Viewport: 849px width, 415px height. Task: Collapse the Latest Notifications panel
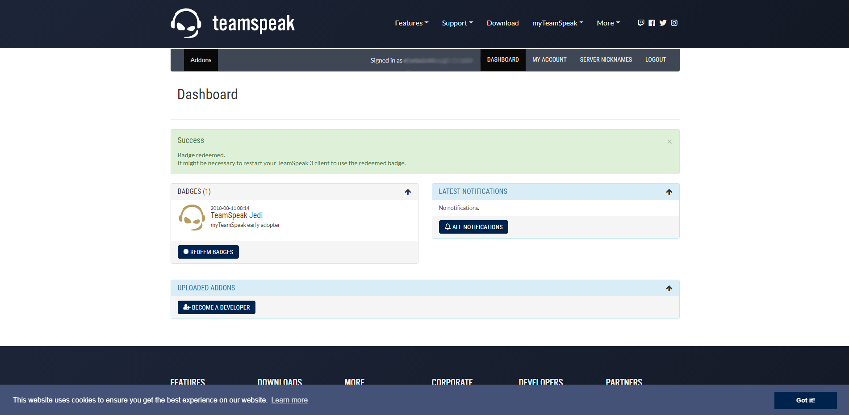[669, 192]
